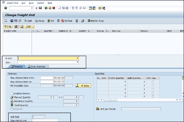
Task: Click the Full button in the toolbar
Action: [51, 21]
